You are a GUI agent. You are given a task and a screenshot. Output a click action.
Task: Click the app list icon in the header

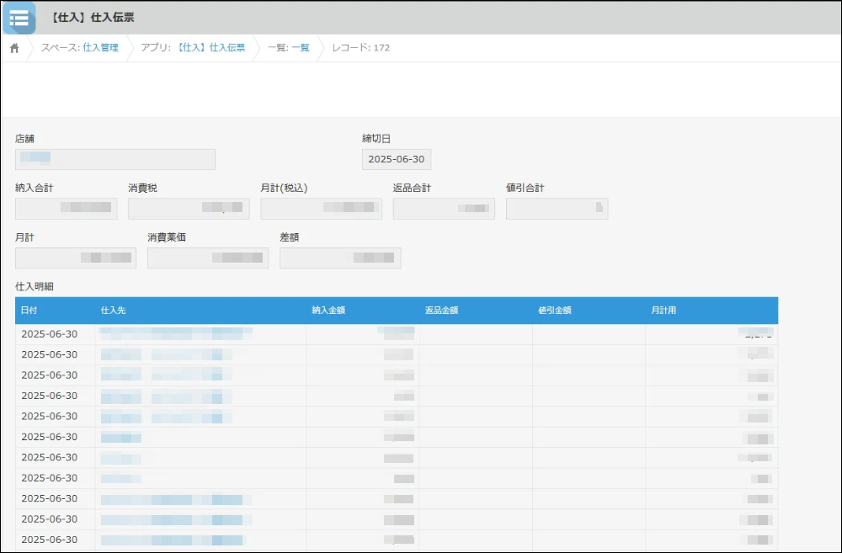[x=19, y=18]
